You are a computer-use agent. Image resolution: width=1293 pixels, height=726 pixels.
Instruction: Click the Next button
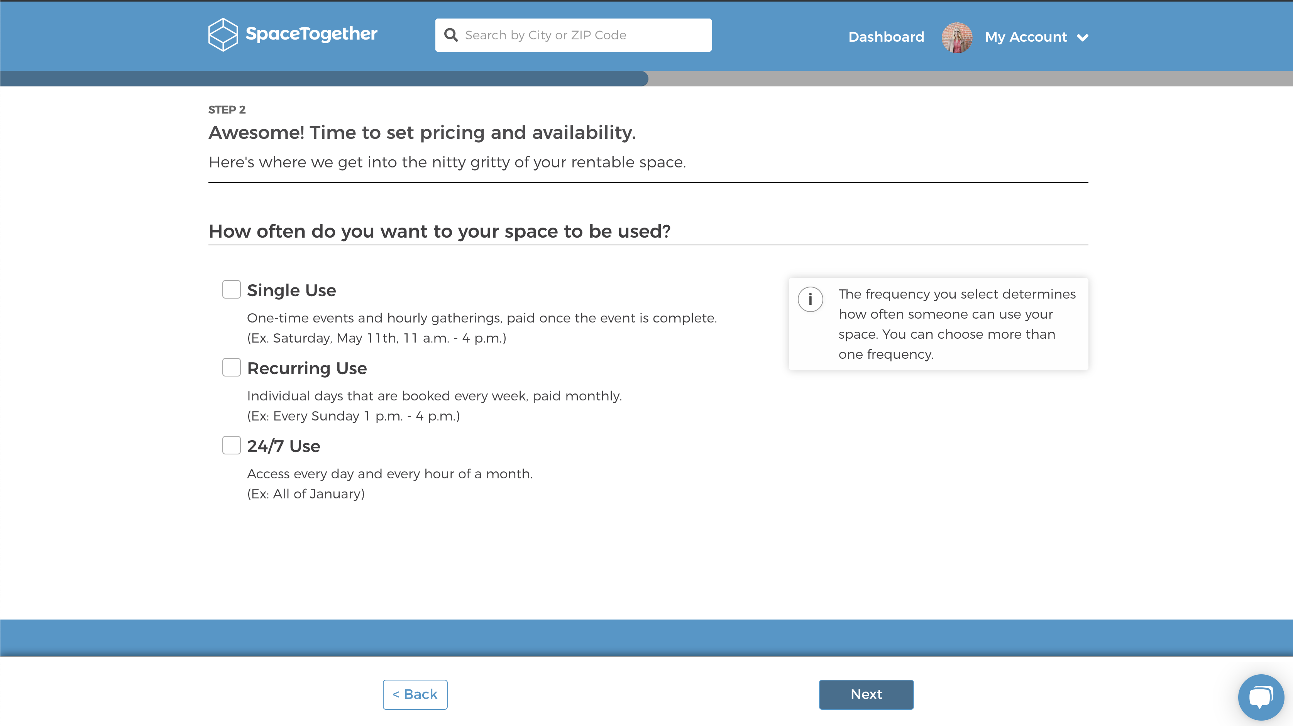tap(866, 694)
